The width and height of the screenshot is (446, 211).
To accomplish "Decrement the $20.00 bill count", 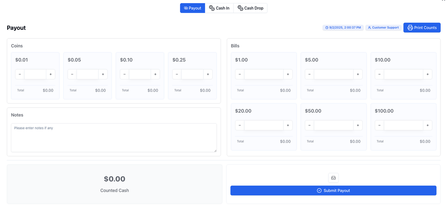I will pyautogui.click(x=239, y=125).
